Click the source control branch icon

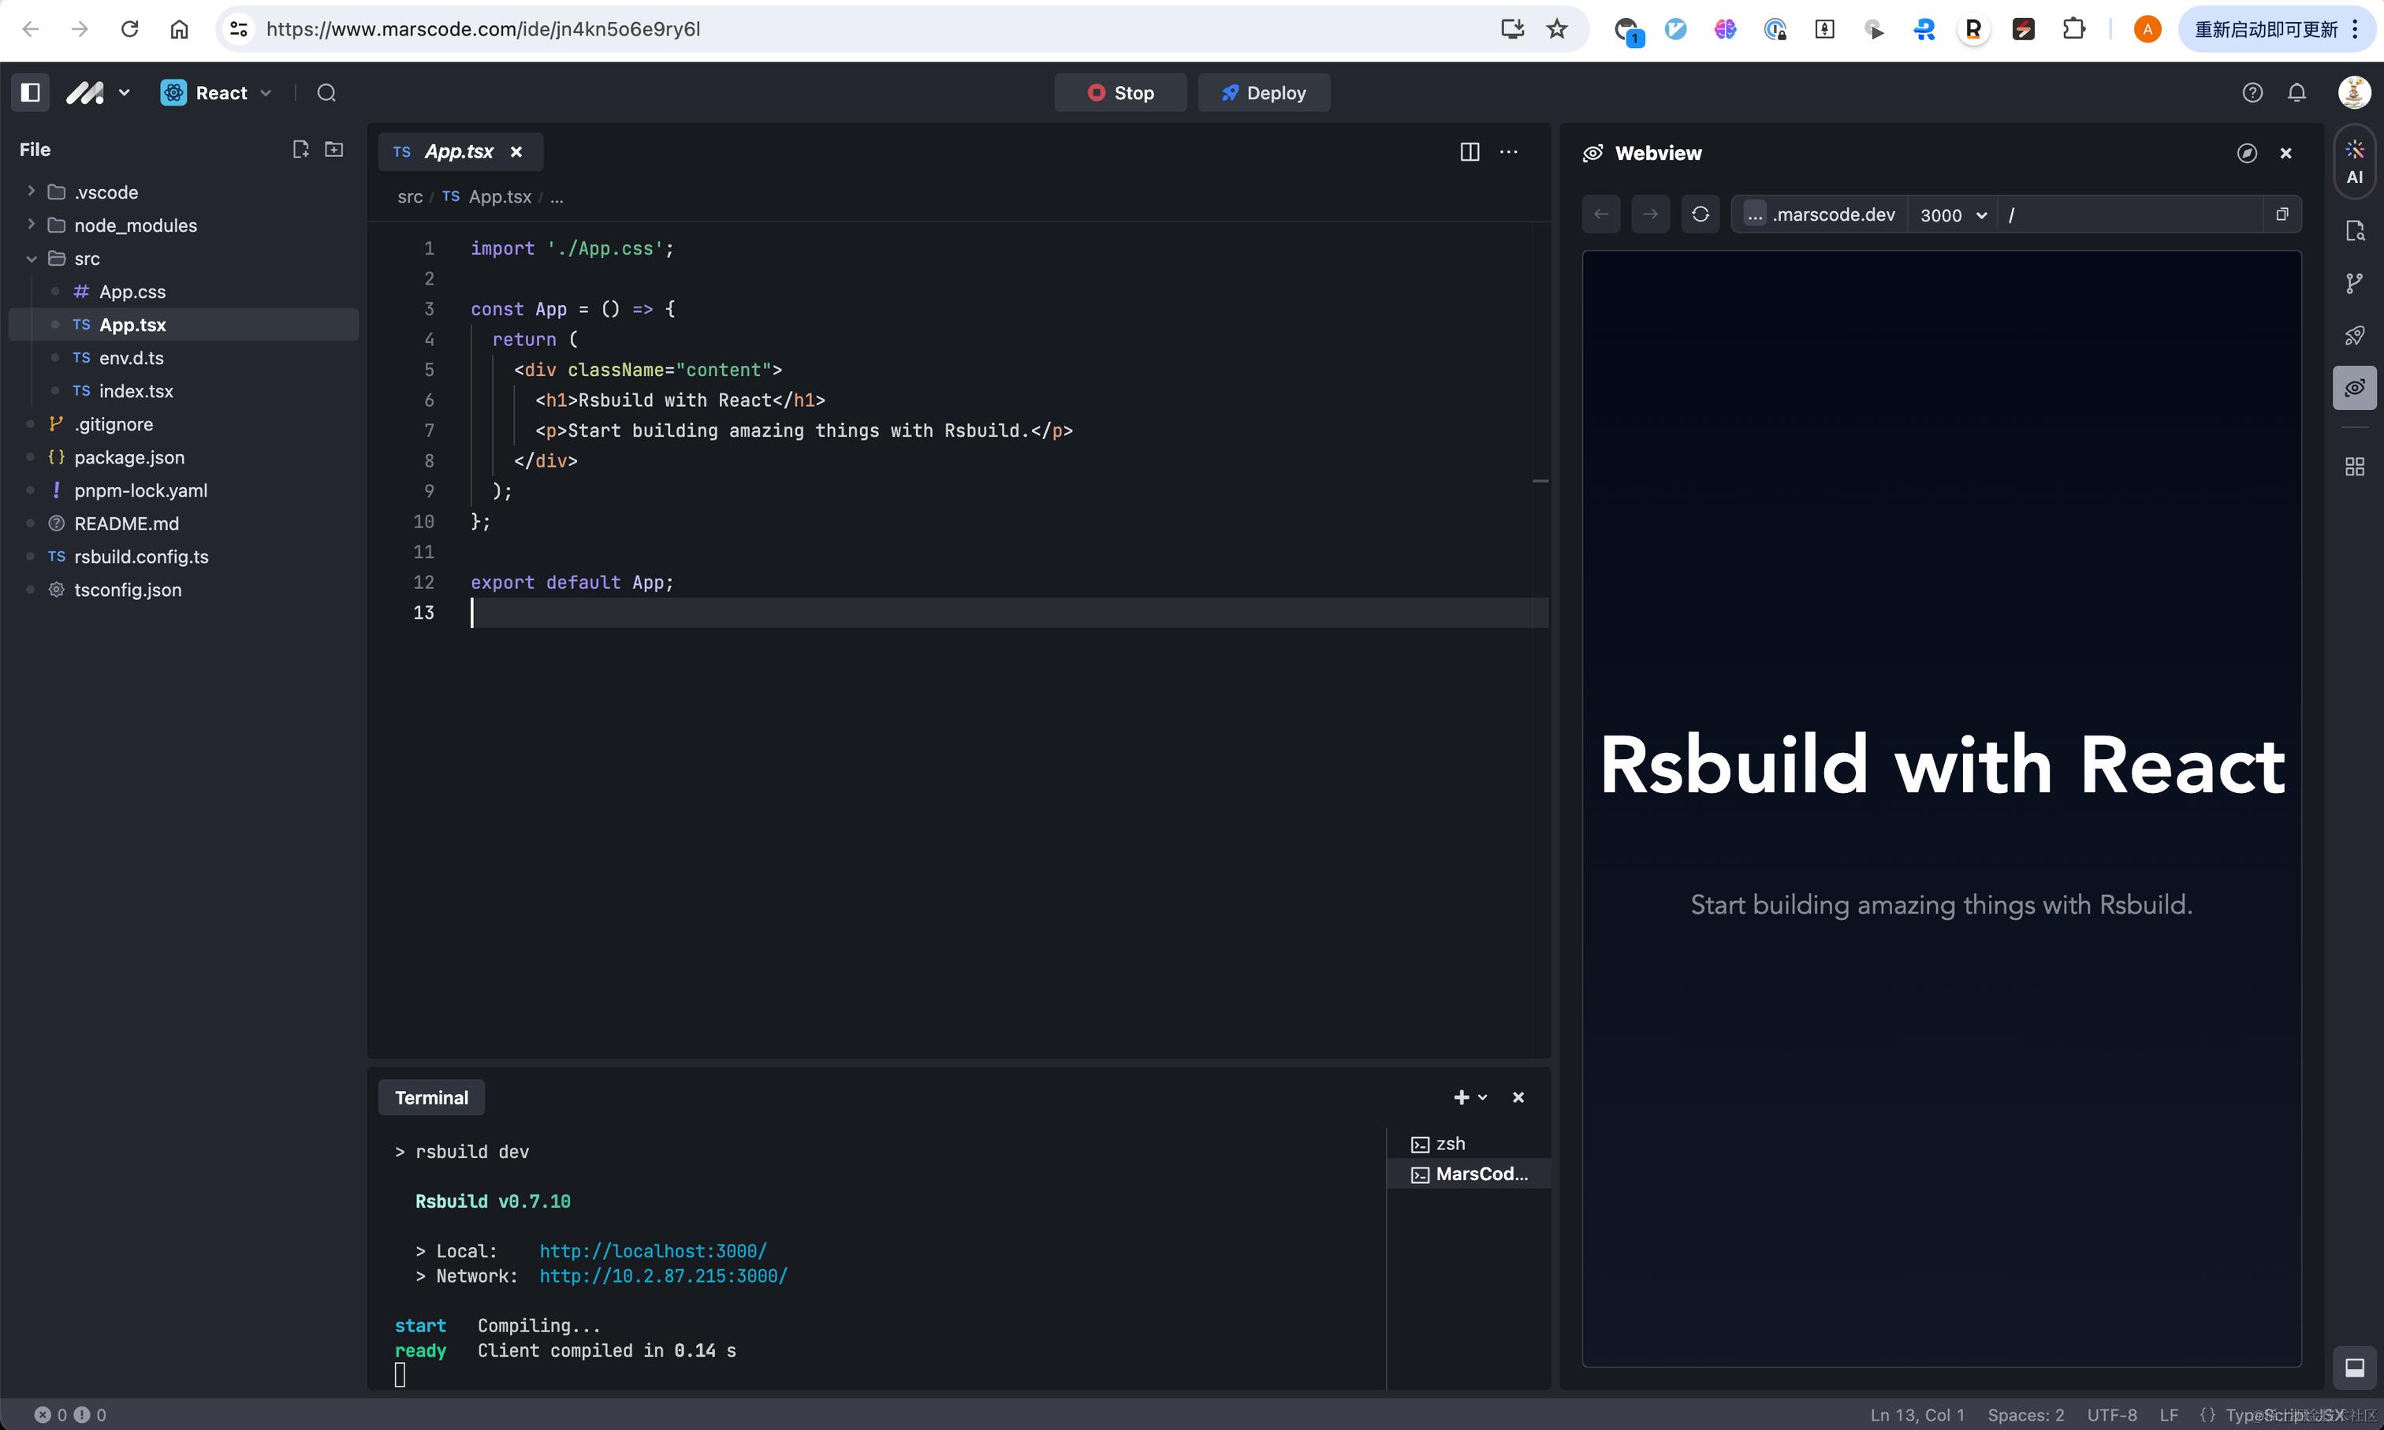[2354, 283]
